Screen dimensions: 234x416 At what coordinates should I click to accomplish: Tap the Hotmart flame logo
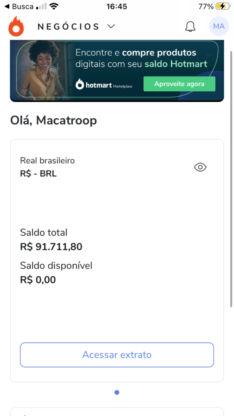point(16,26)
